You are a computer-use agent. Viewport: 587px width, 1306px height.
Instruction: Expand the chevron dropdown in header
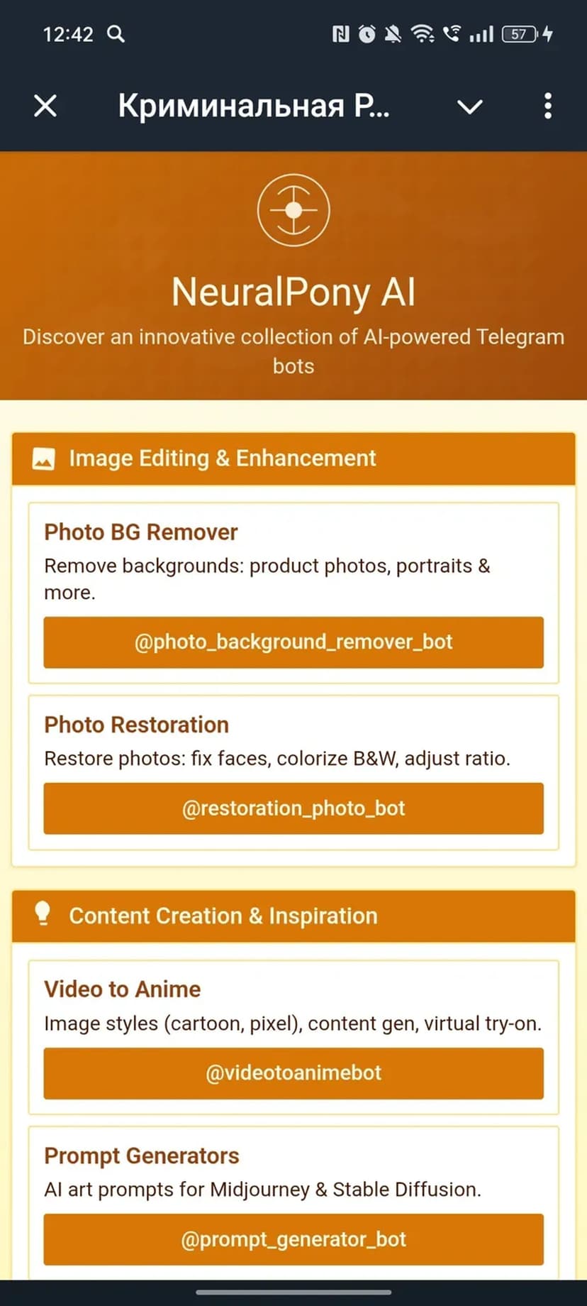click(469, 106)
